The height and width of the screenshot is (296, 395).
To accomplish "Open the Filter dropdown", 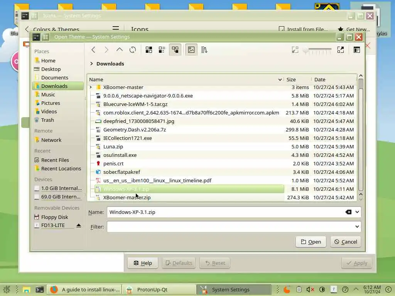I will click(x=357, y=227).
